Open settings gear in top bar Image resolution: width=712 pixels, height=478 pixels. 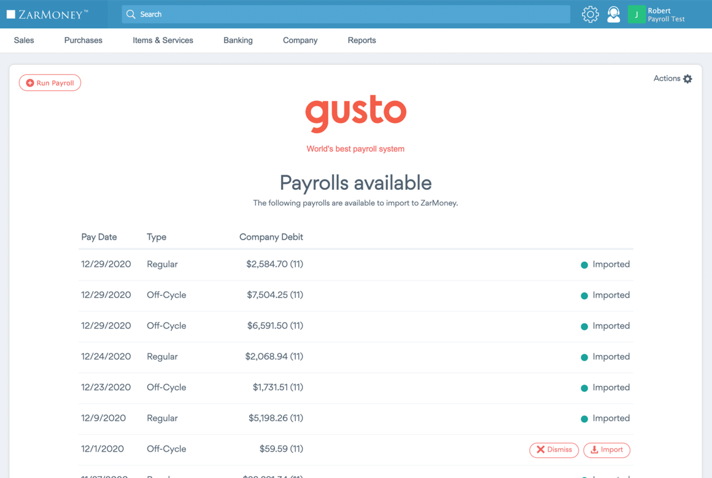tap(590, 14)
